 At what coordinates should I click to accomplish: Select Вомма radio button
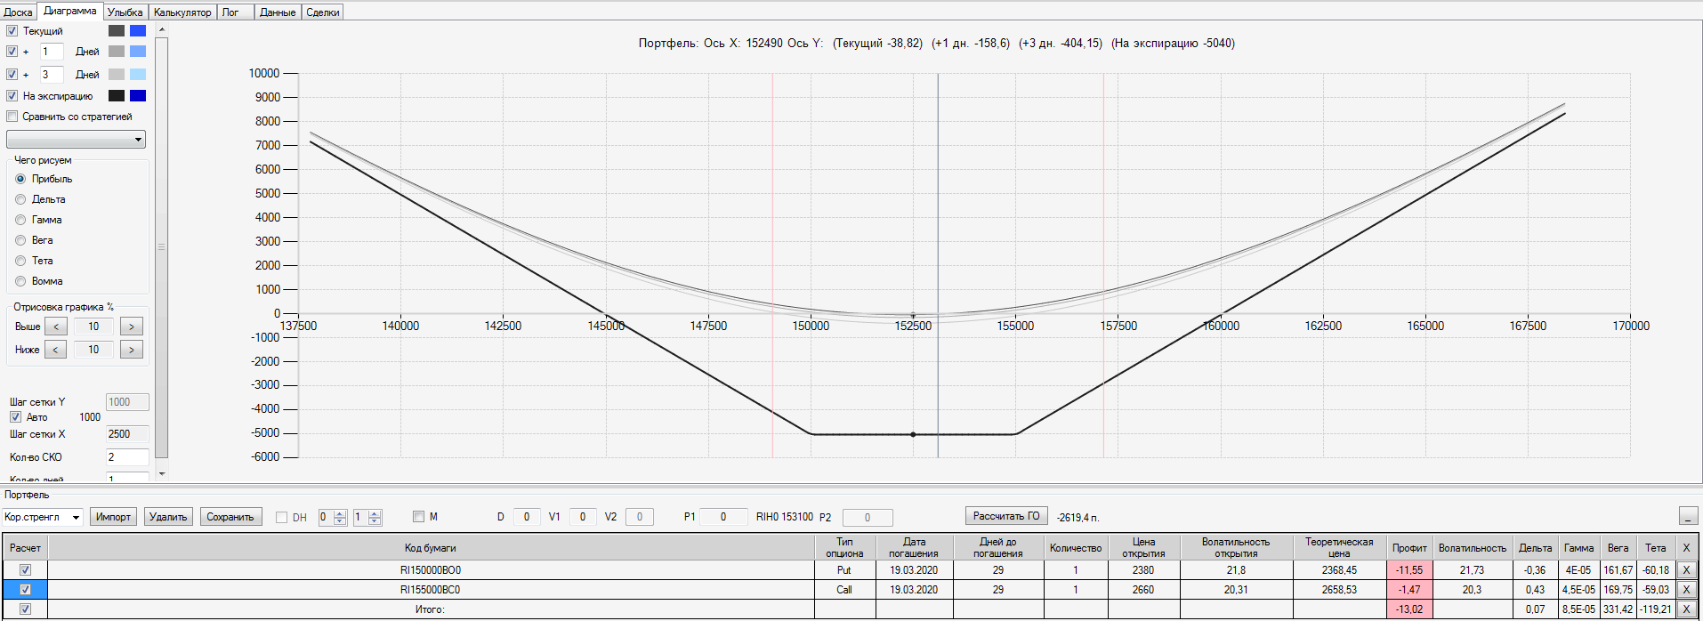coord(20,281)
